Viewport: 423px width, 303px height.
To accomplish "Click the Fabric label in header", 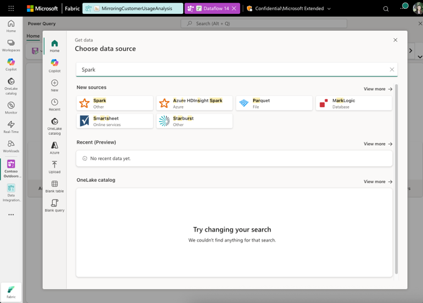I will [72, 9].
